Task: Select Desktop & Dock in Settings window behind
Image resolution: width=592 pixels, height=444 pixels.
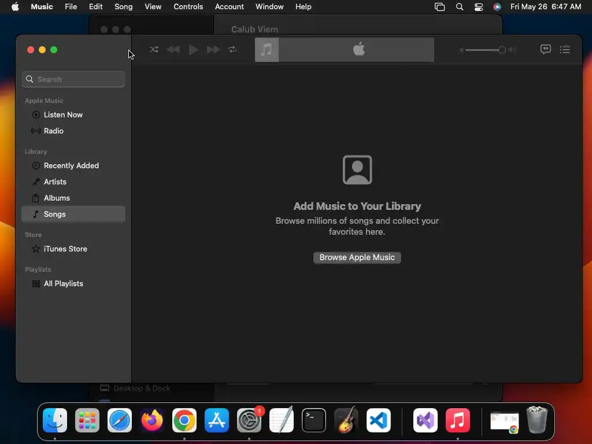Action: point(135,388)
